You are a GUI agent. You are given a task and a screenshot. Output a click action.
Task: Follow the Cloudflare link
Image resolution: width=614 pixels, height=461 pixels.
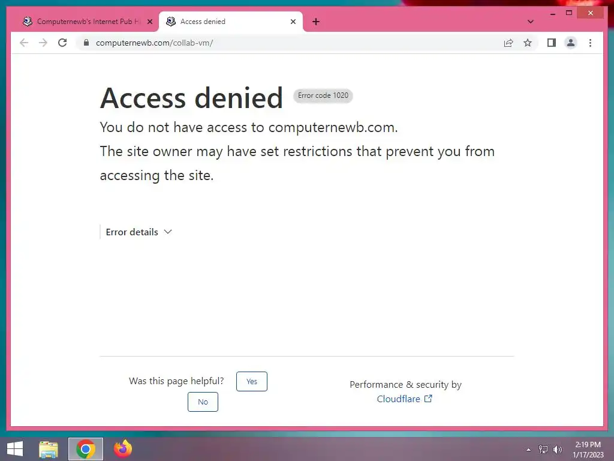(405, 399)
